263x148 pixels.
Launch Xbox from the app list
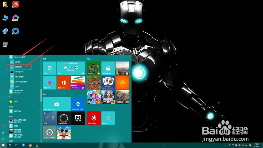coord(16,101)
